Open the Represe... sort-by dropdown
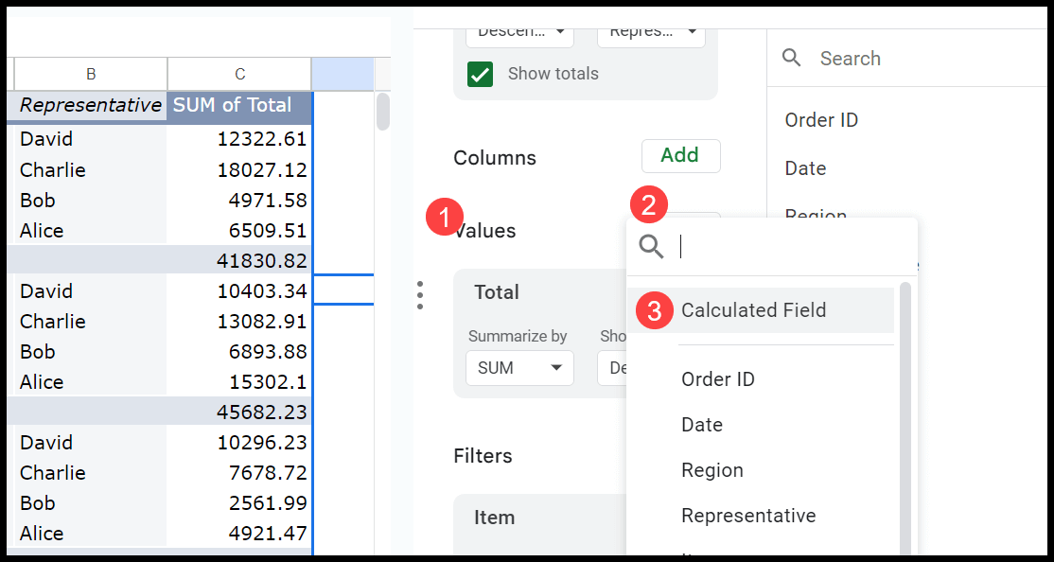 point(651,36)
